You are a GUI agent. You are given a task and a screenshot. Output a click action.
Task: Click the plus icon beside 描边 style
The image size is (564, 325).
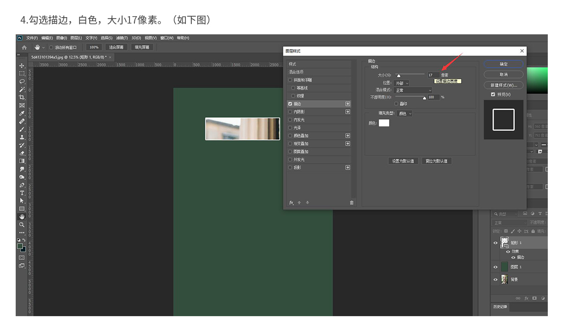pos(348,104)
